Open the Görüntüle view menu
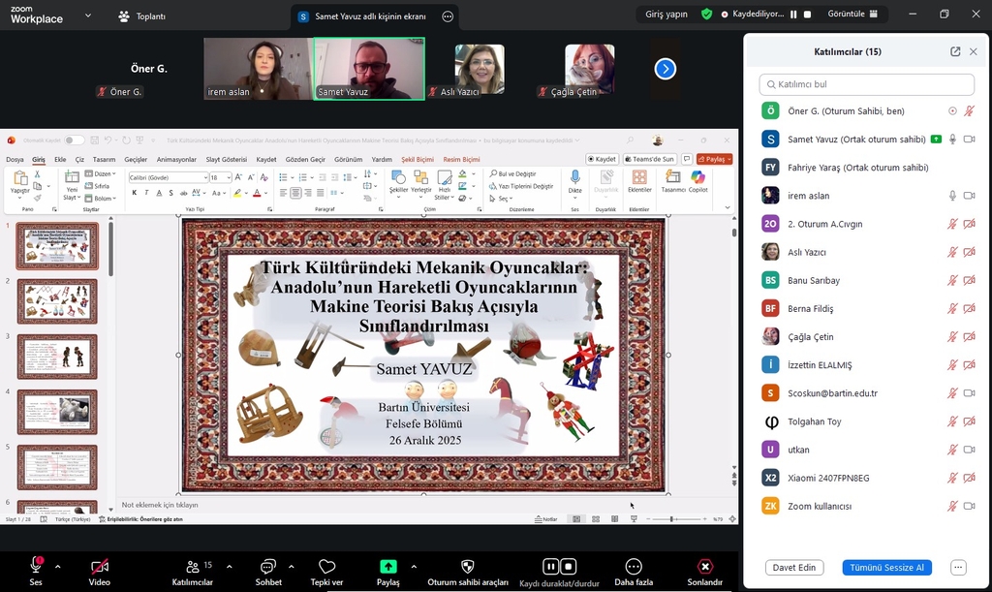The image size is (992, 592). (853, 15)
